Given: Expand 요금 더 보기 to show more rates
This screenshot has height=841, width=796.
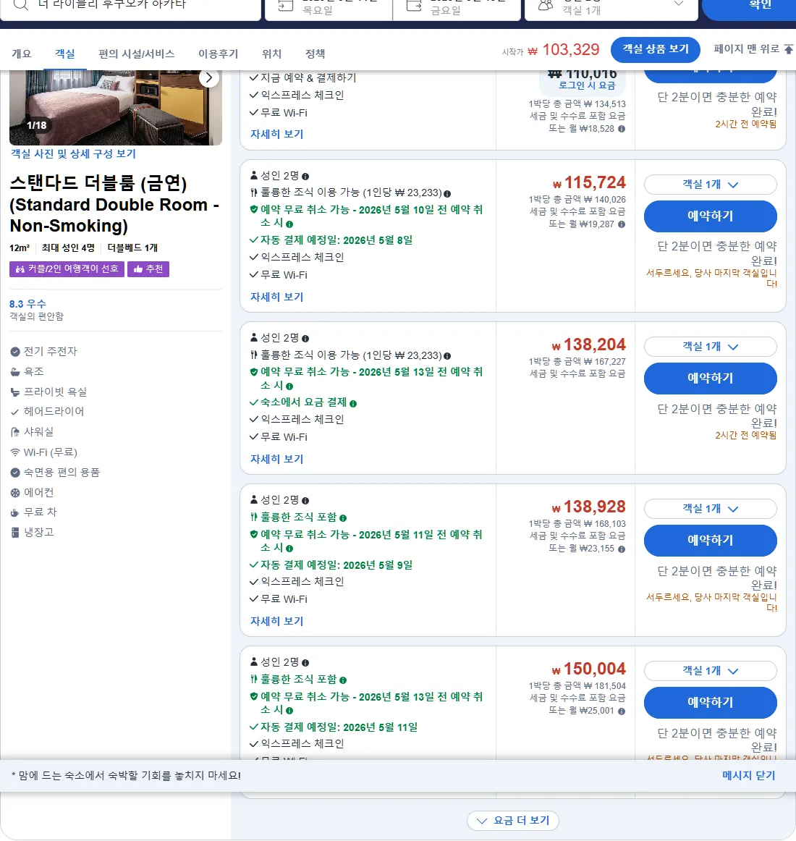Looking at the screenshot, I should 513,821.
